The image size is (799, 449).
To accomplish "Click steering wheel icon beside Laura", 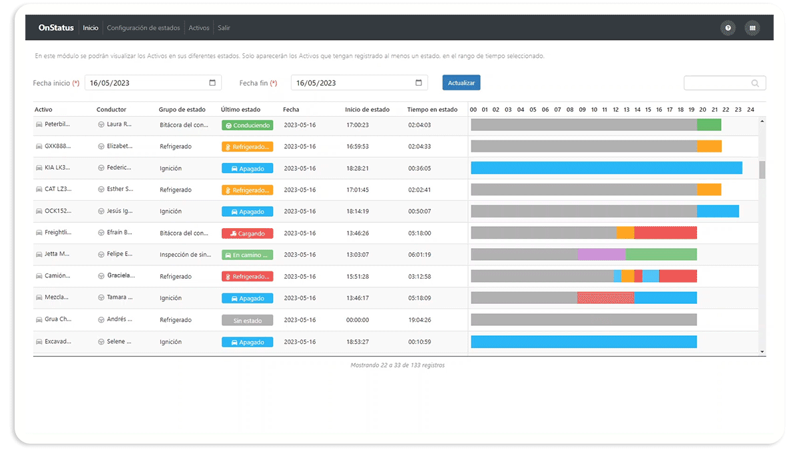I will [x=101, y=124].
